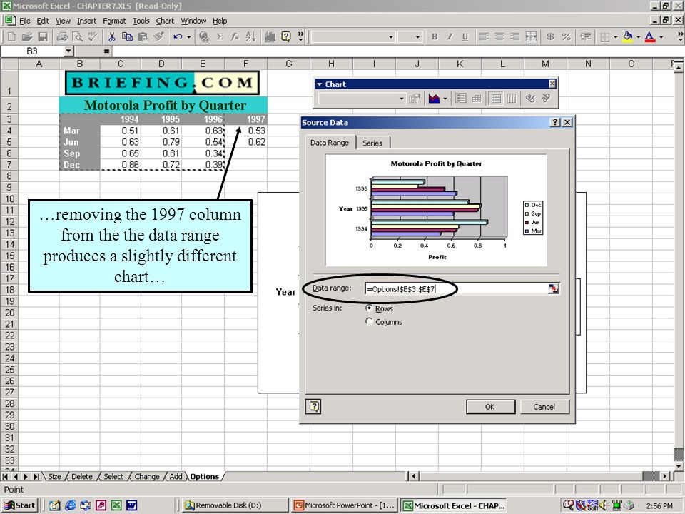
Task: Apply the yellow Fill Color swatch
Action: (628, 36)
